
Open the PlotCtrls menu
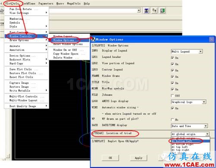coord(12,3)
